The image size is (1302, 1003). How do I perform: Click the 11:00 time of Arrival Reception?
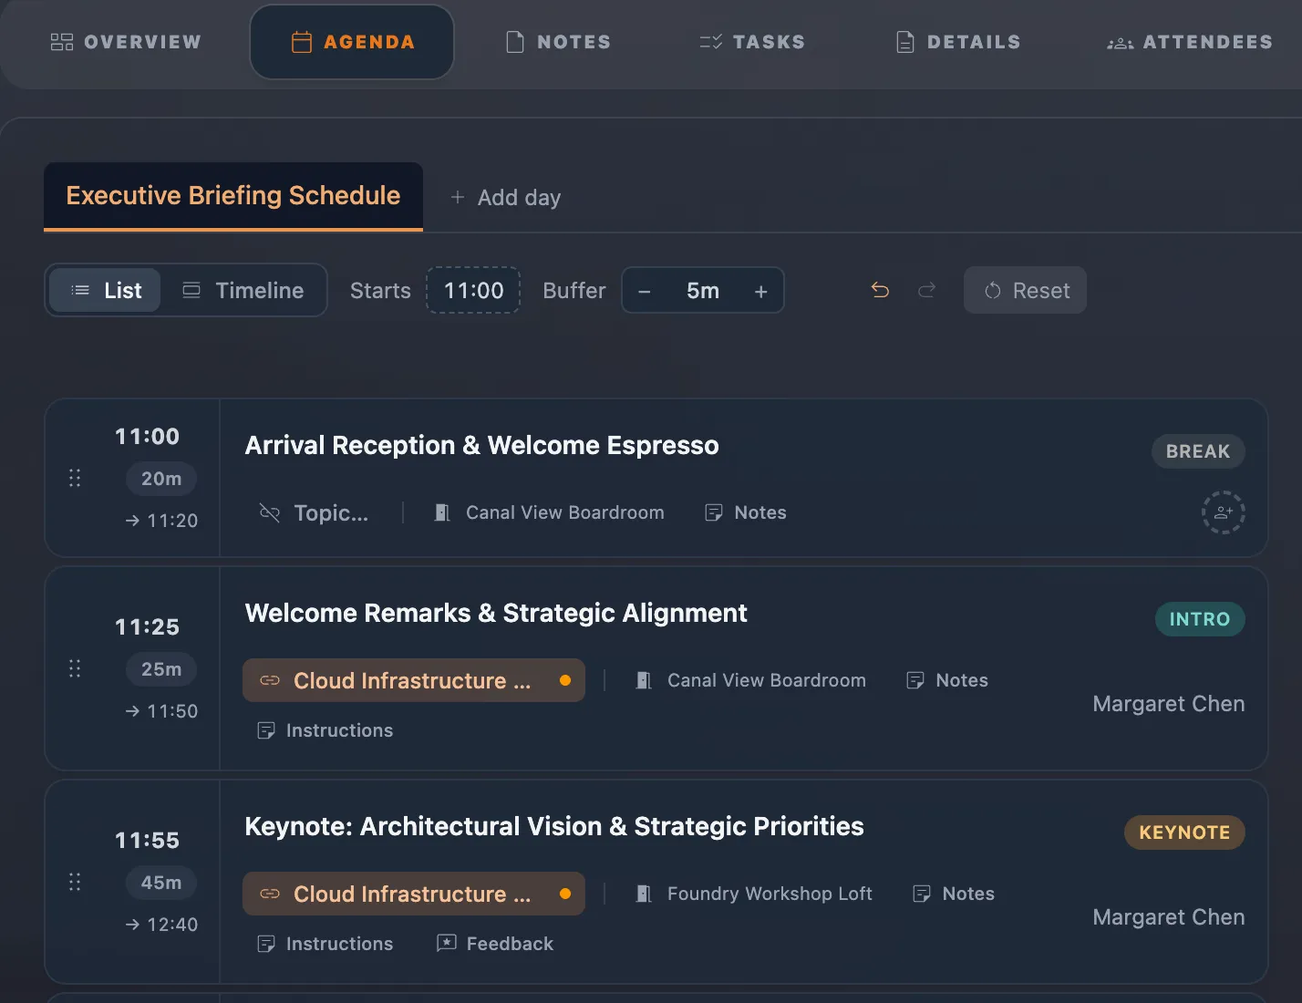(147, 437)
